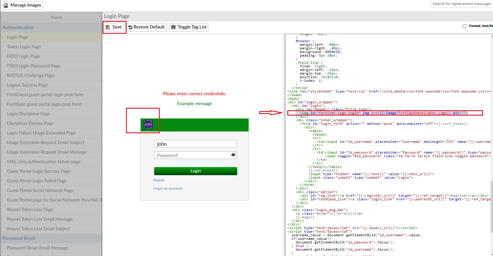The height and width of the screenshot is (256, 493).
Task: Select Report Token Lost Email Message
Action: tap(51, 219)
